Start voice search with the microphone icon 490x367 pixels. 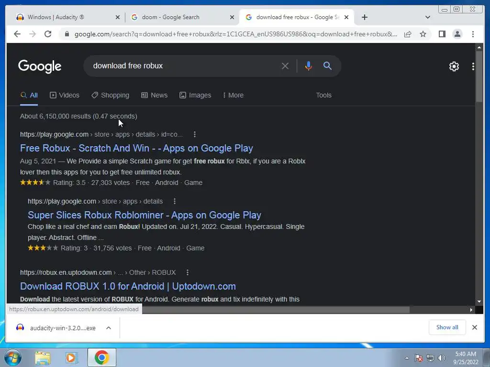pyautogui.click(x=309, y=66)
